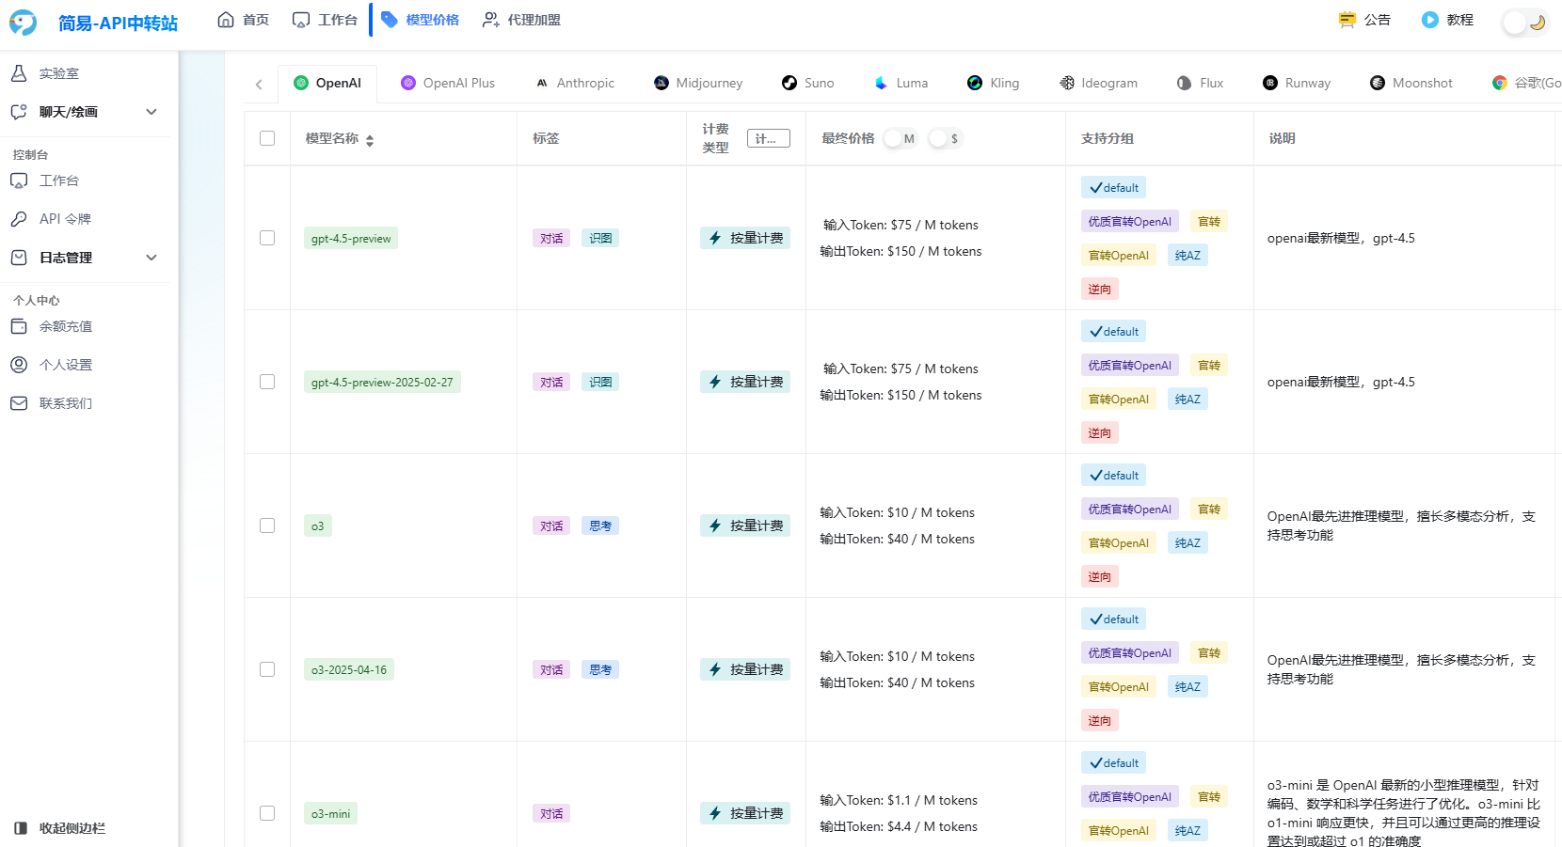This screenshot has height=847, width=1562.
Task: Click 输入Token: $1.1 / M tokens text
Action: (899, 800)
